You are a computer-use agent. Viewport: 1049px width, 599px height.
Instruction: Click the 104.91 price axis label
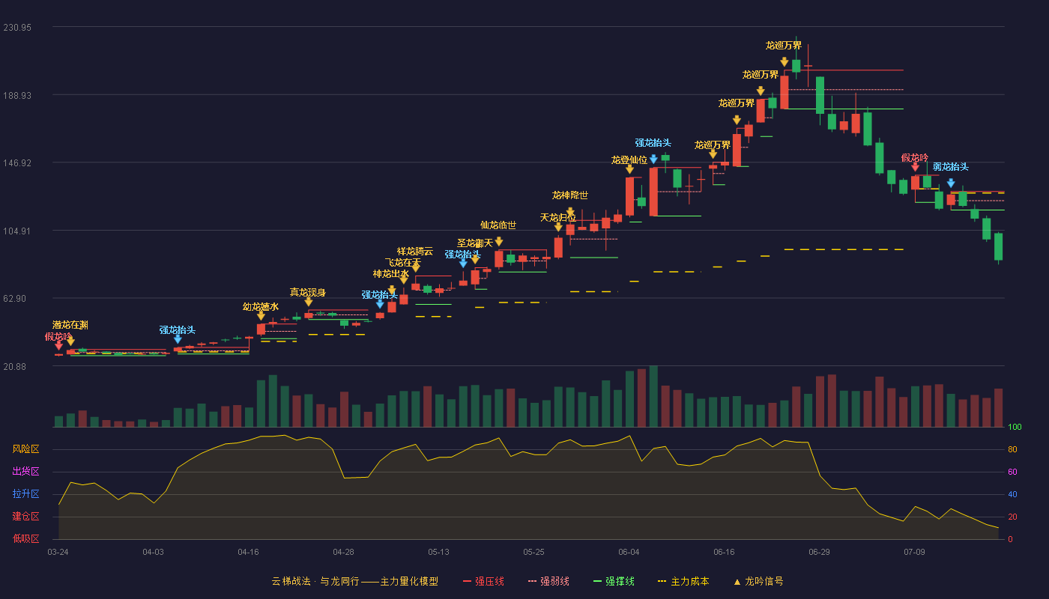[x=17, y=231]
